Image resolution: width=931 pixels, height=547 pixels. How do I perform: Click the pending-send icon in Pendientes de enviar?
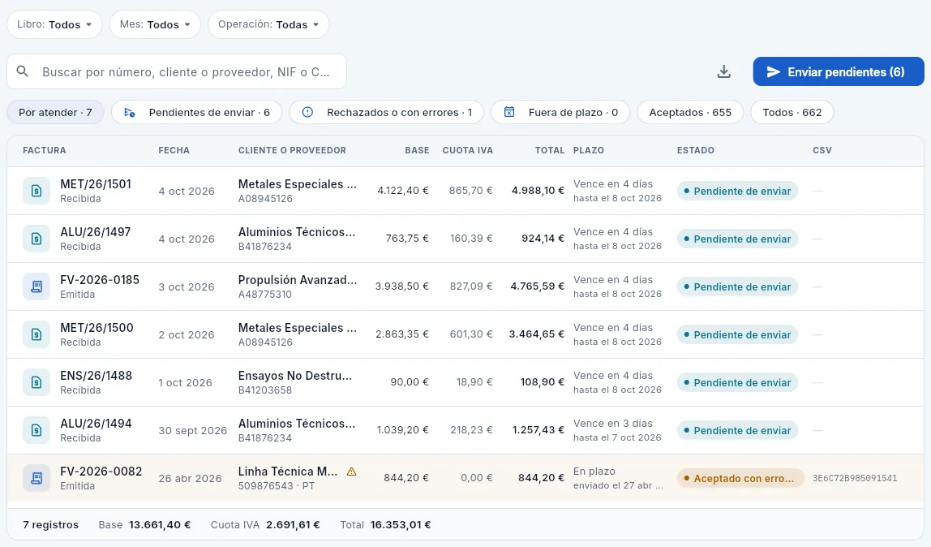coord(130,112)
